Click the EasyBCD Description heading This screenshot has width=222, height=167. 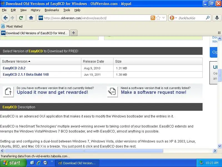pos(19,107)
